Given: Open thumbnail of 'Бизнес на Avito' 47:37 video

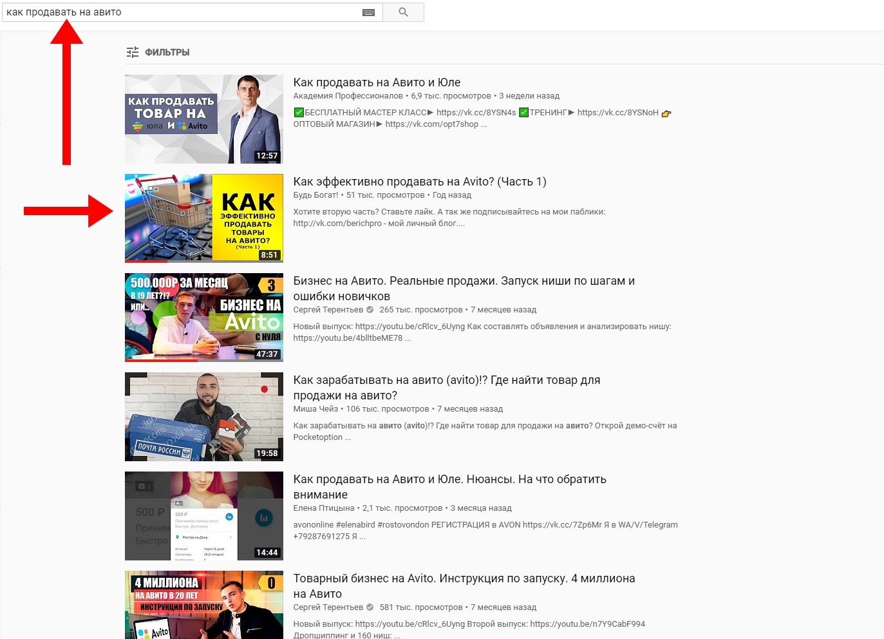Looking at the screenshot, I should (x=204, y=318).
